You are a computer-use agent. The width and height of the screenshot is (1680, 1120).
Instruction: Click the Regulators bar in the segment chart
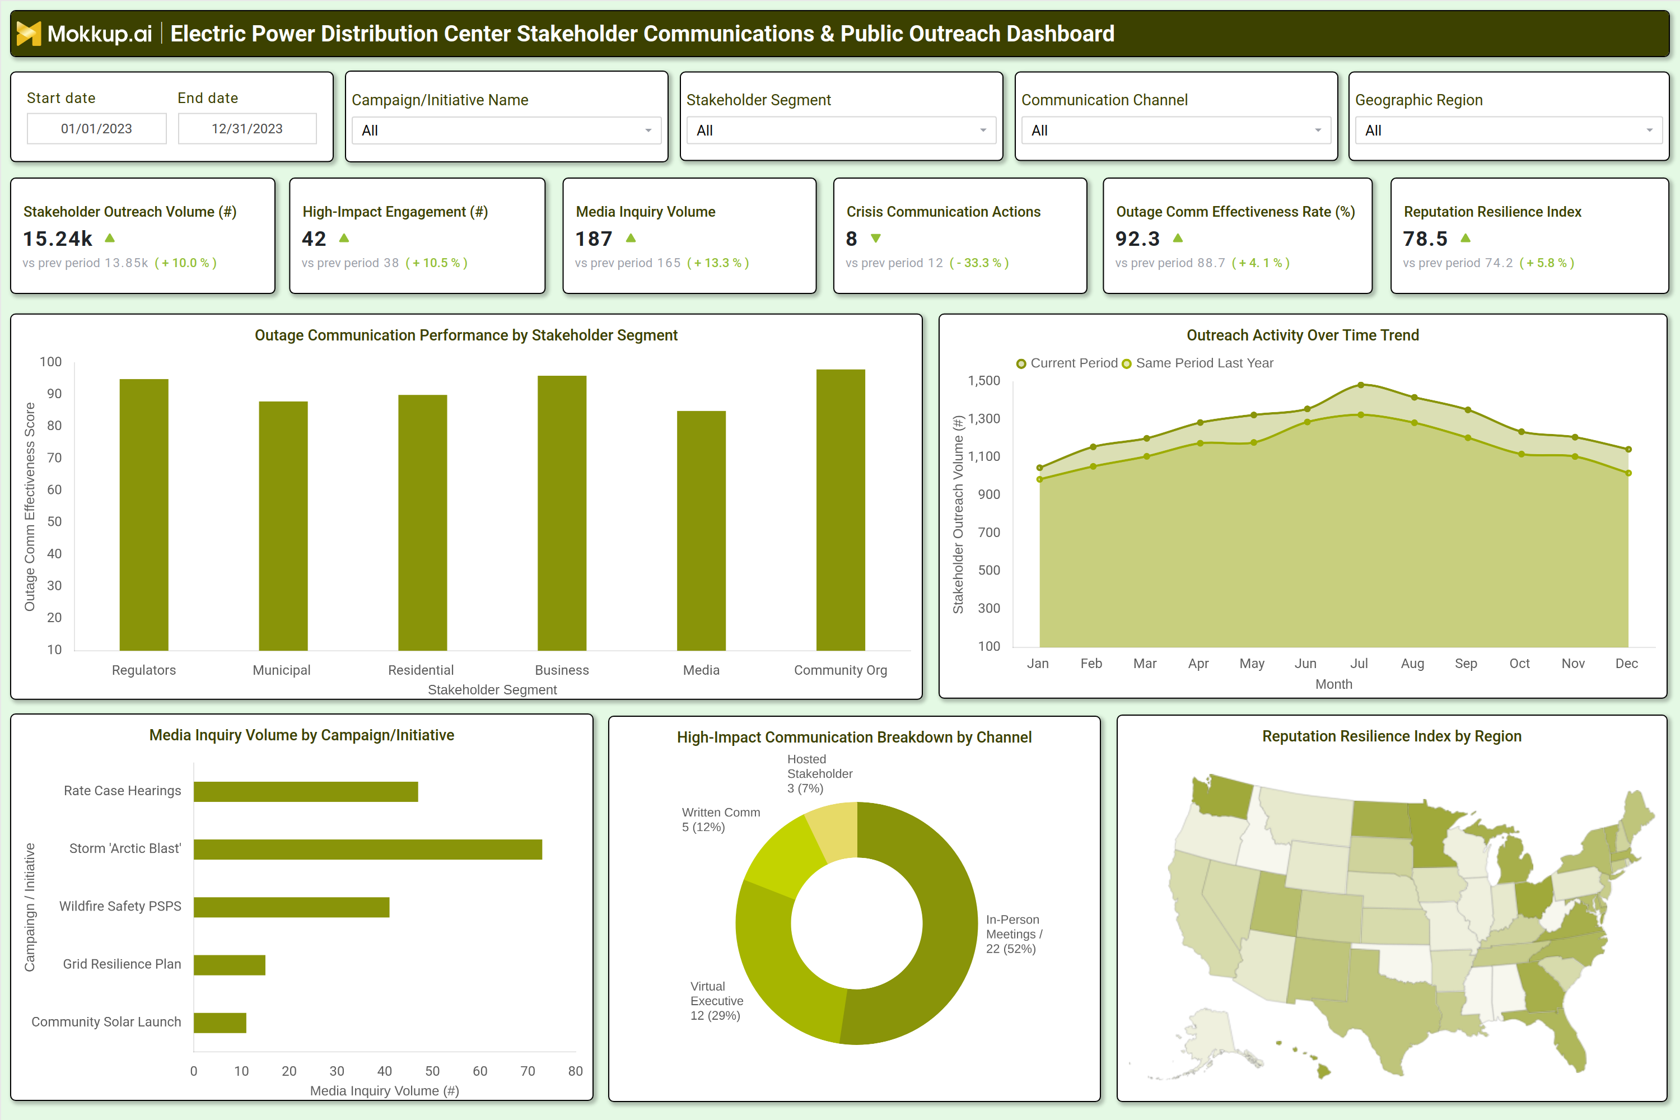tap(143, 514)
